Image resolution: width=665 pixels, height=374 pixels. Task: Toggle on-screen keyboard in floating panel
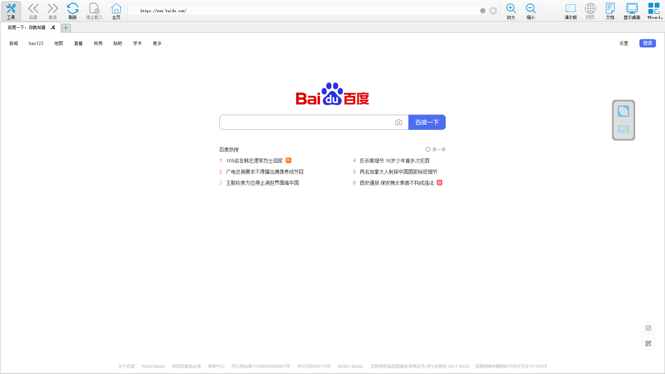pyautogui.click(x=623, y=129)
